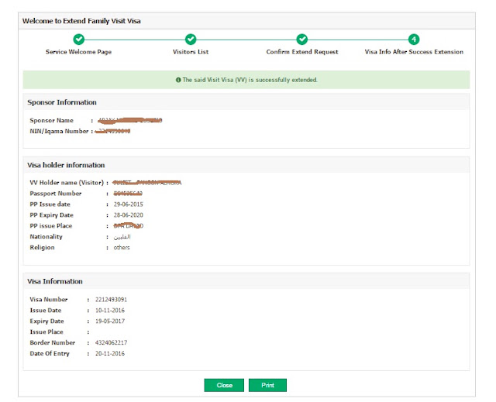
Task: Click the PP expiry date 28-06-2020
Action: click(128, 215)
